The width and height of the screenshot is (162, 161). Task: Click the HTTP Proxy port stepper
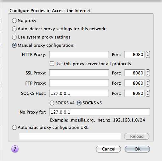(x=148, y=54)
